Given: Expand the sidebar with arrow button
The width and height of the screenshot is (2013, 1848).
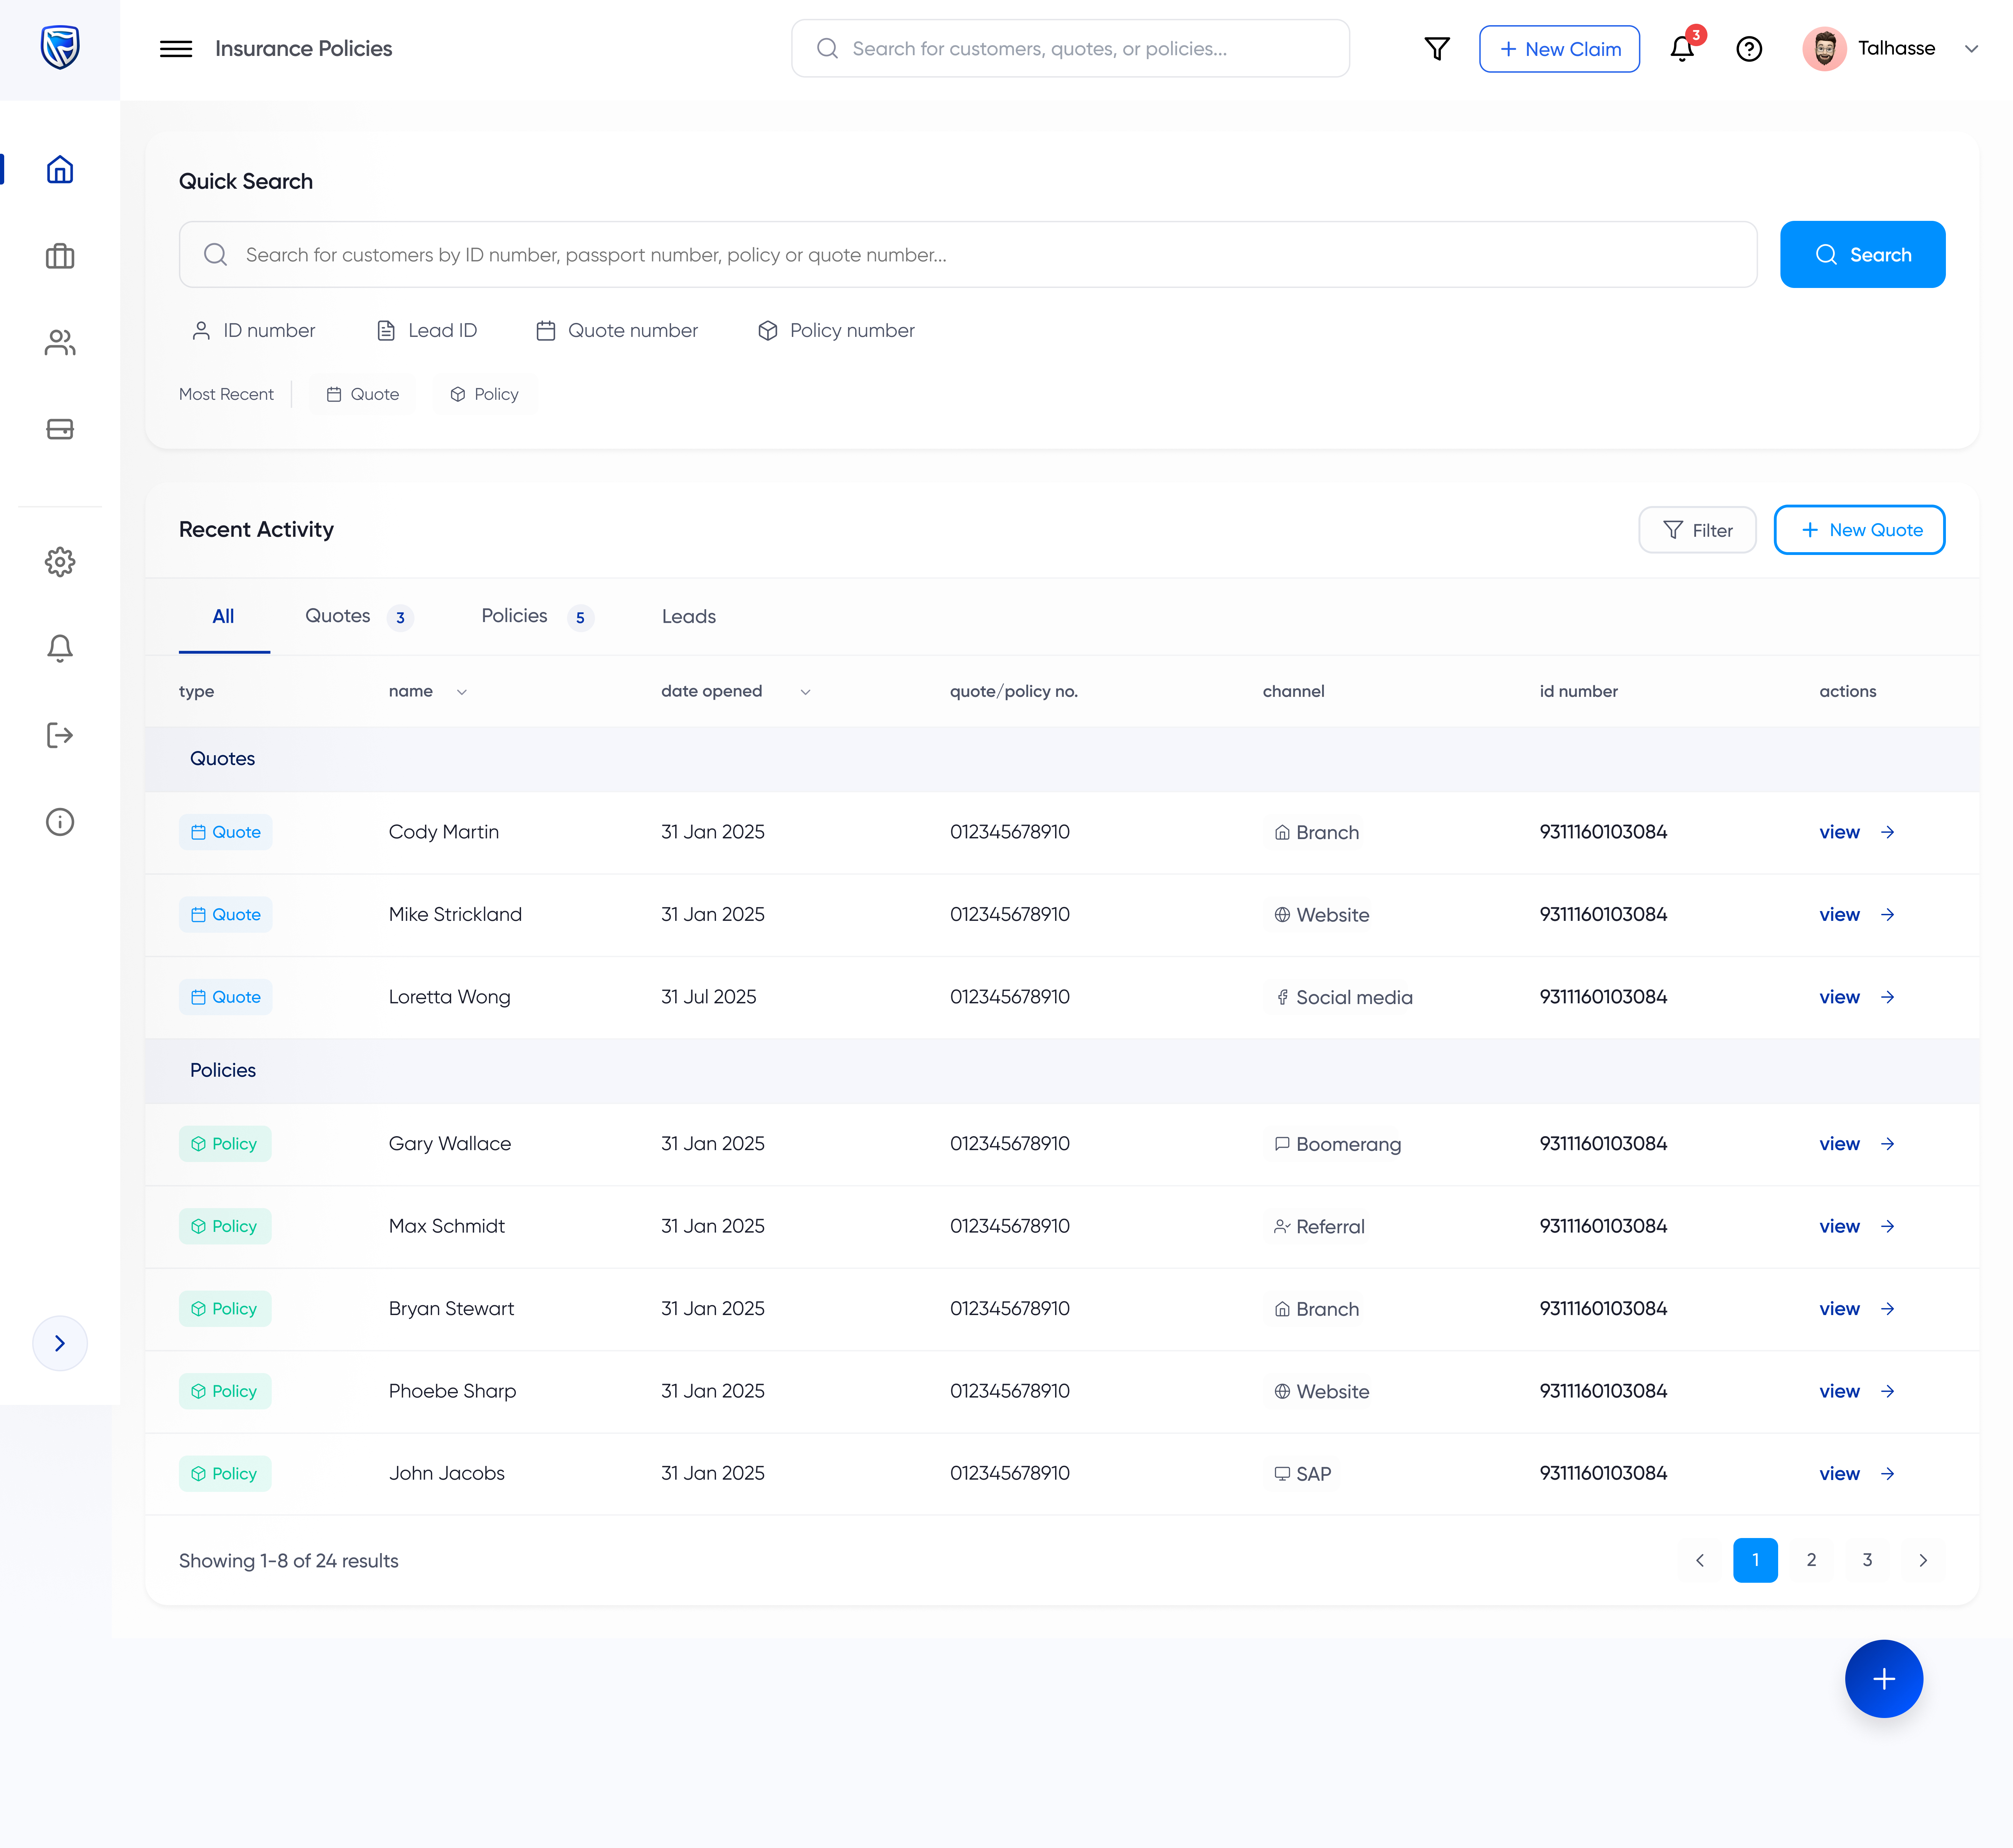Looking at the screenshot, I should coord(60,1343).
